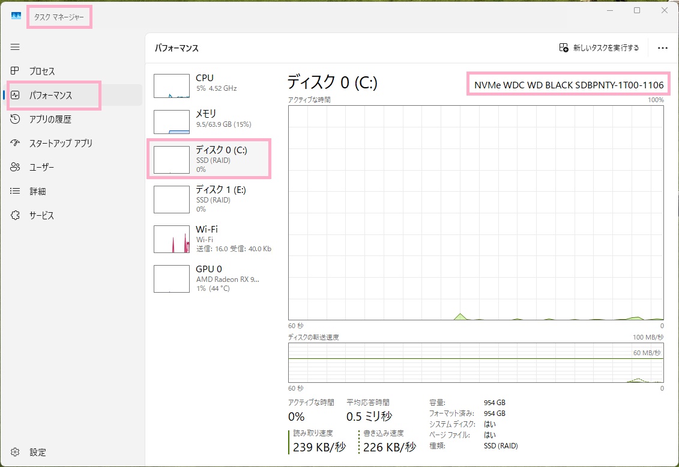Open the プロセス (Processes) section
Viewport: 679px width, 467px height.
(x=42, y=71)
